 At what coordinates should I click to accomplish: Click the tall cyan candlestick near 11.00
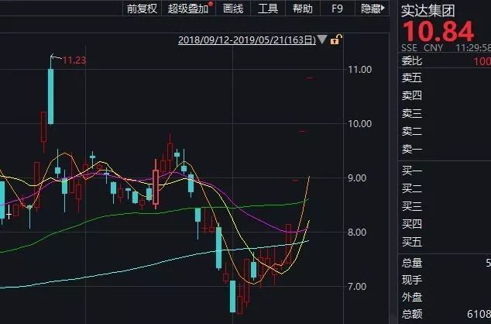50,97
